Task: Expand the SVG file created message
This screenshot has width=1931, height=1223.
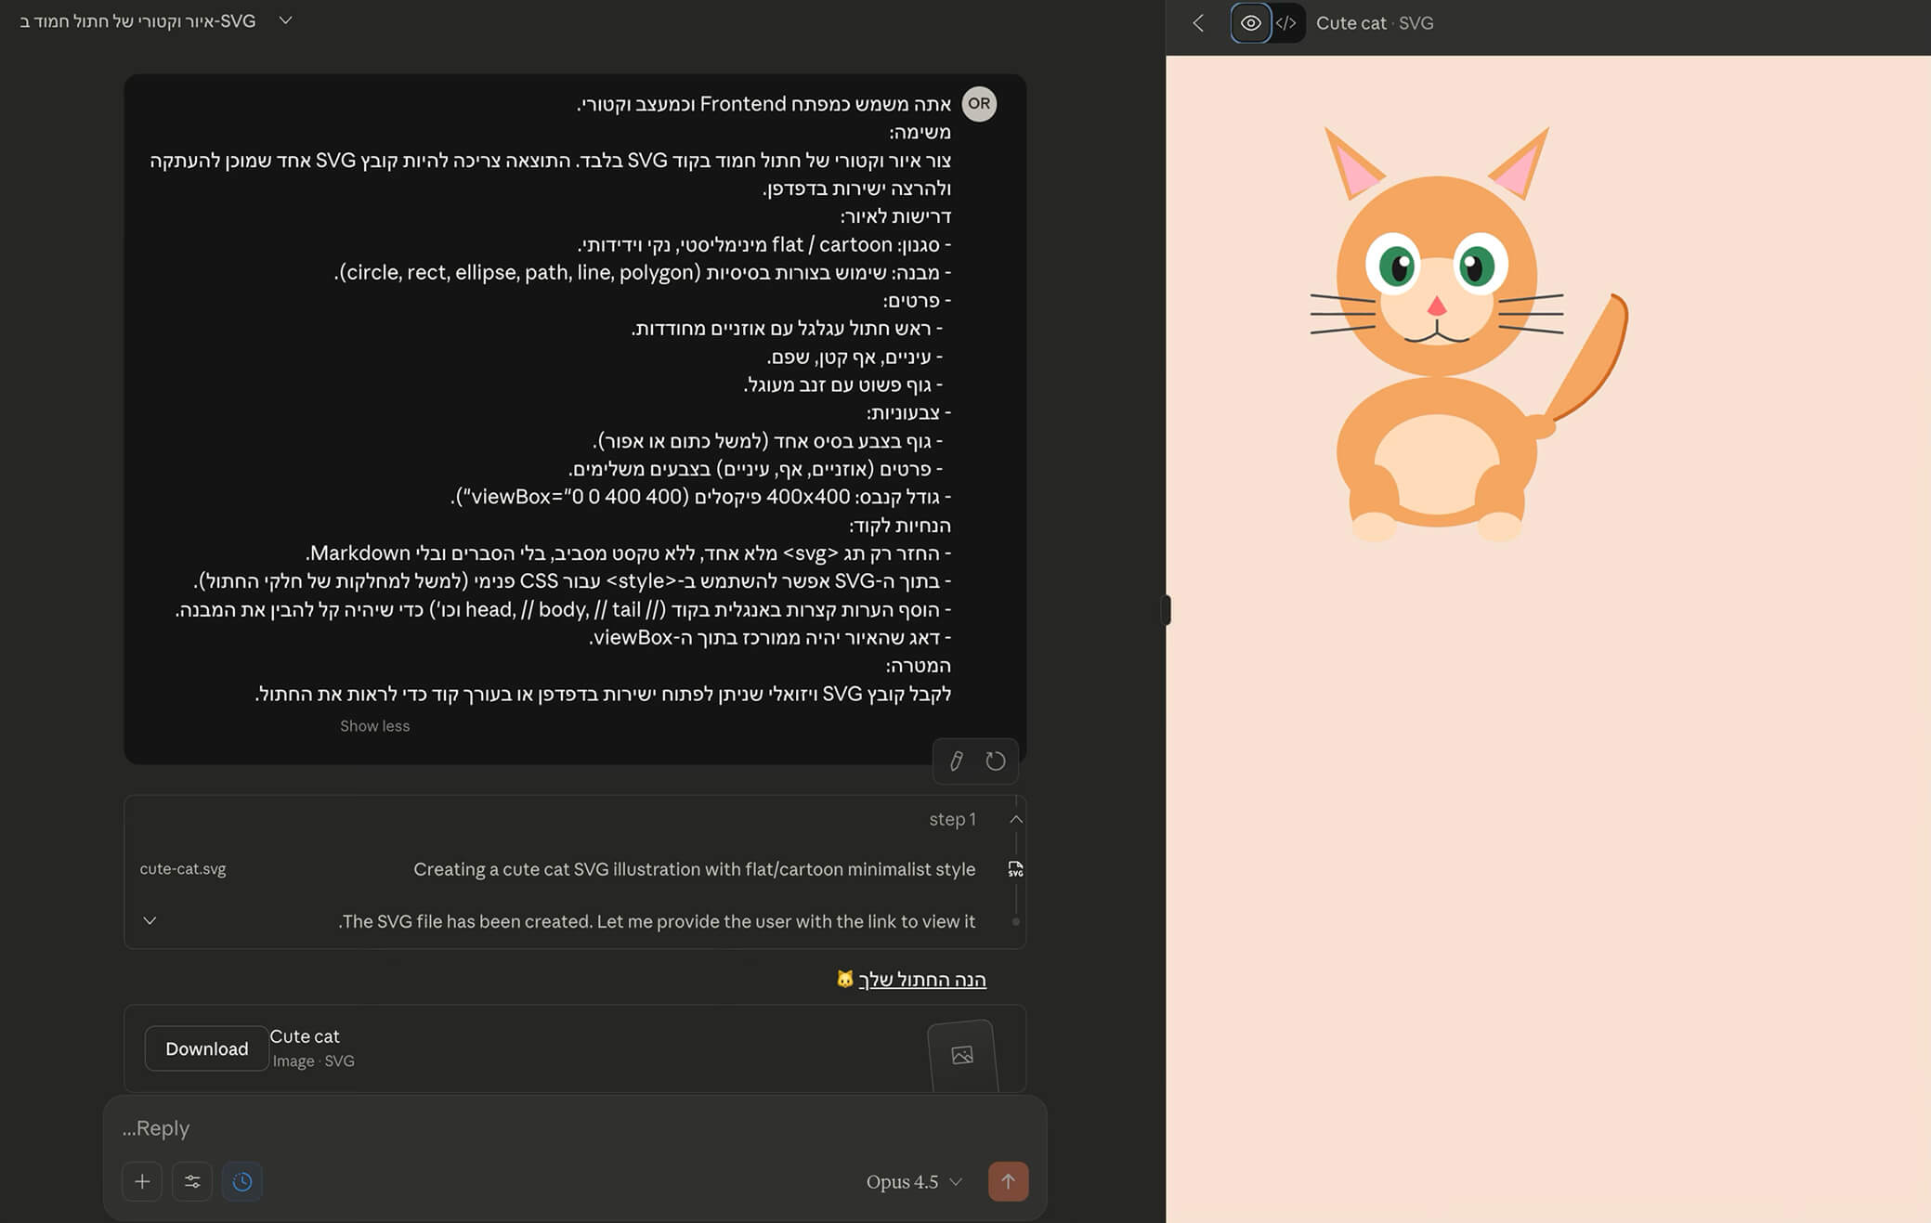Action: [150, 921]
